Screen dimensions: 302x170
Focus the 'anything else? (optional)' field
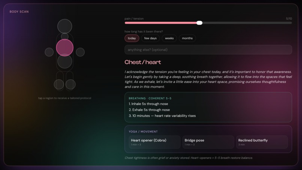(x=208, y=50)
